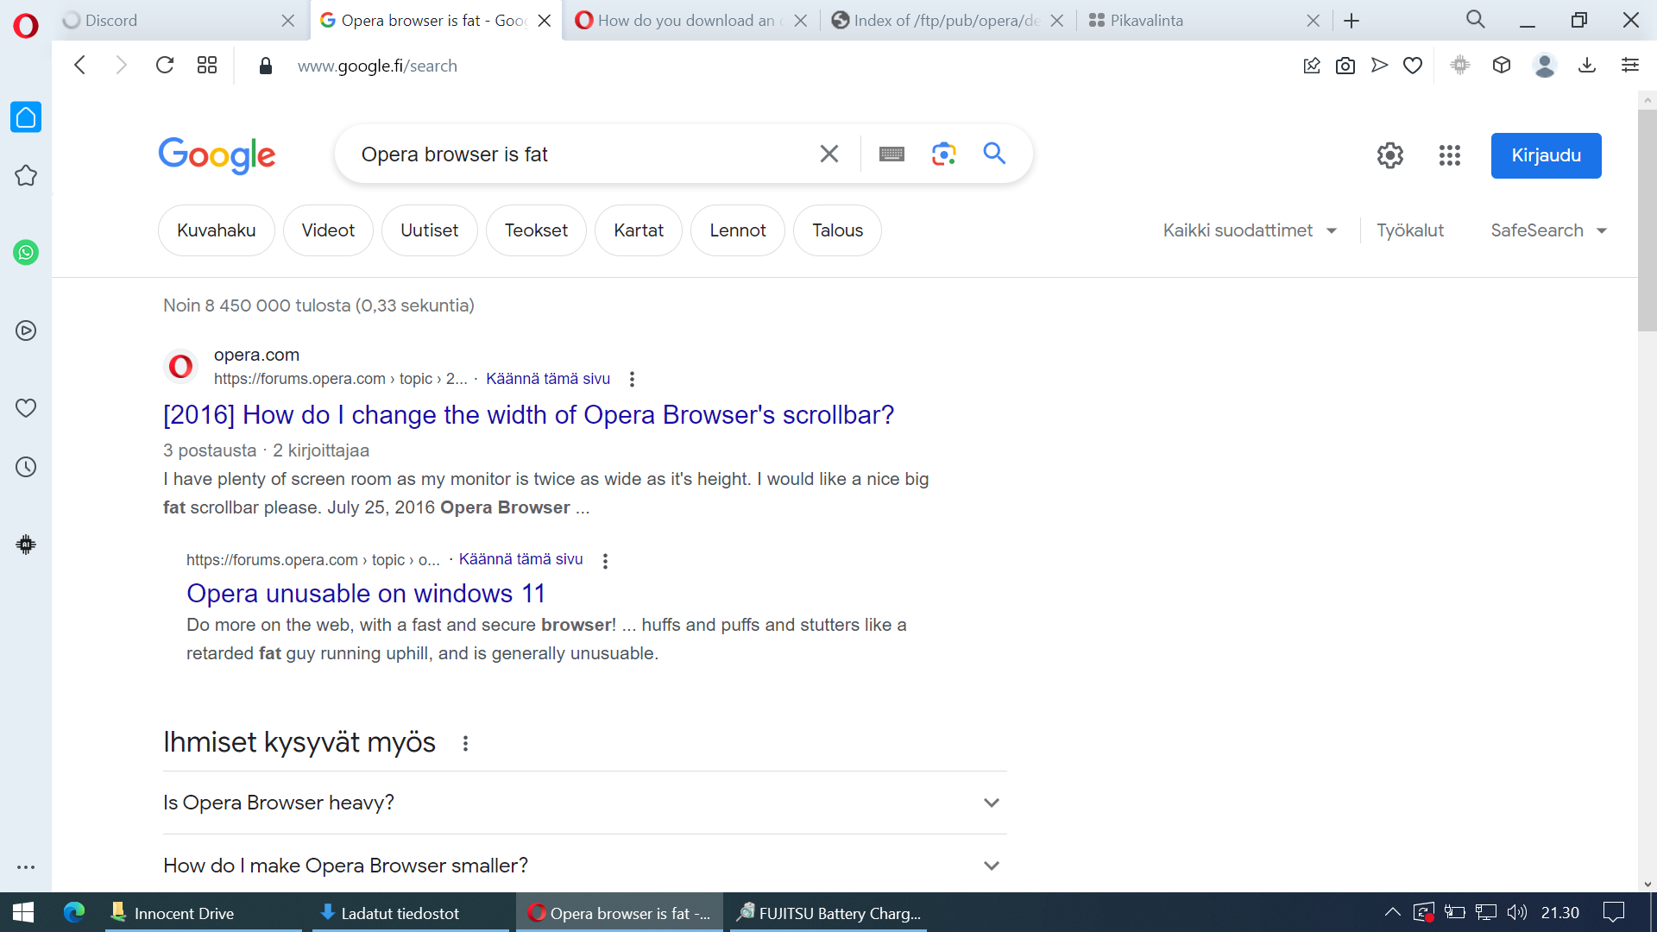The height and width of the screenshot is (932, 1657).
Task: Select the Kartat filter chip
Action: click(639, 230)
